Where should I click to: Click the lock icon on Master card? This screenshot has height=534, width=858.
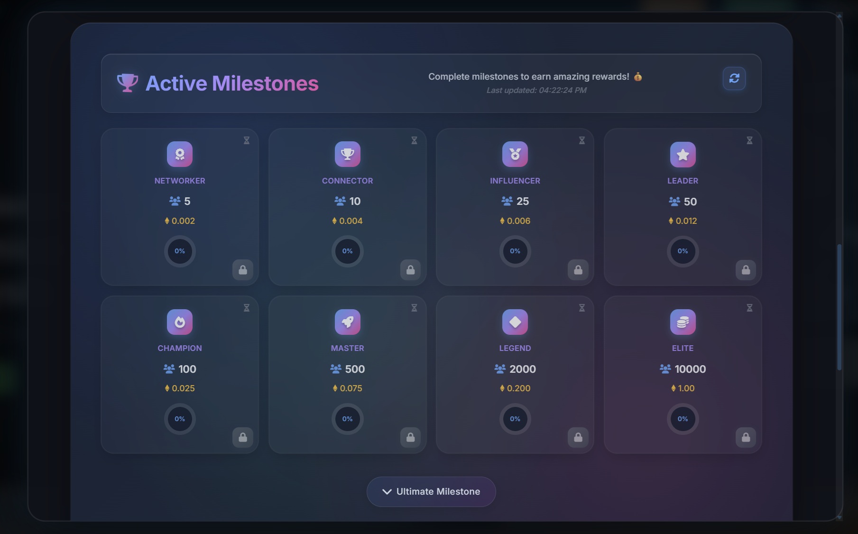(x=411, y=437)
